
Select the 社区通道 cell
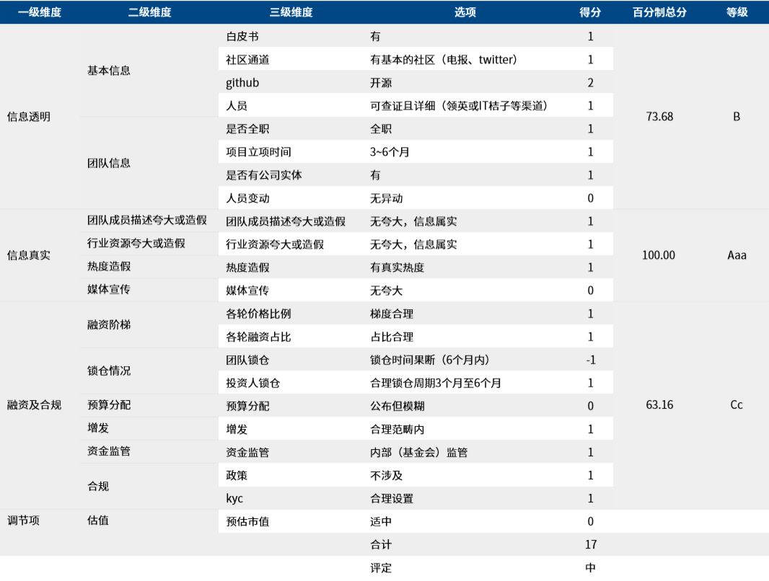tap(247, 60)
